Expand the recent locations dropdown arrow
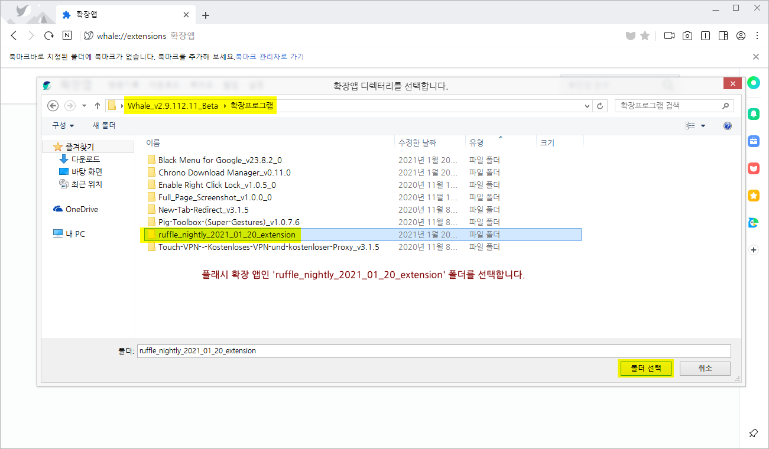The image size is (769, 449). point(84,106)
